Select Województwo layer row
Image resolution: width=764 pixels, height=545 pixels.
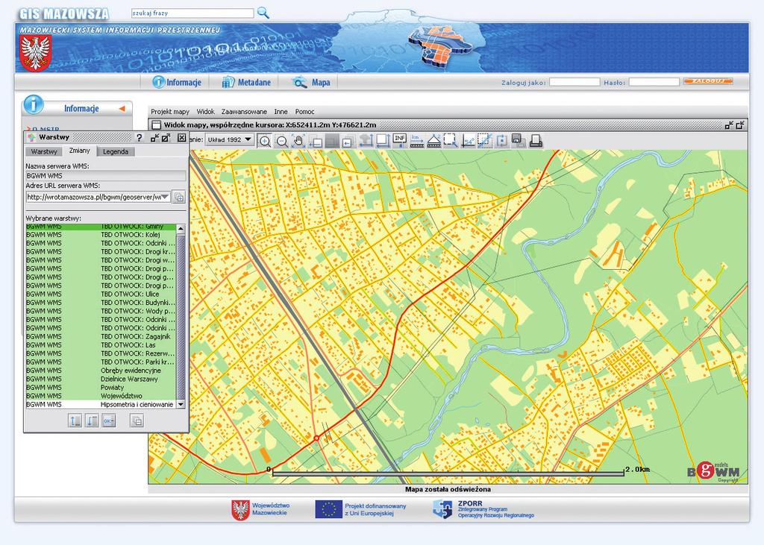point(101,396)
